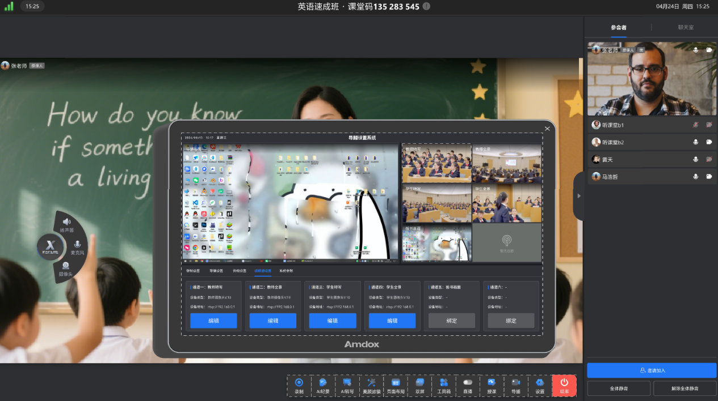
Task: Open 设置 settings in bottom toolbar
Action: (540, 385)
